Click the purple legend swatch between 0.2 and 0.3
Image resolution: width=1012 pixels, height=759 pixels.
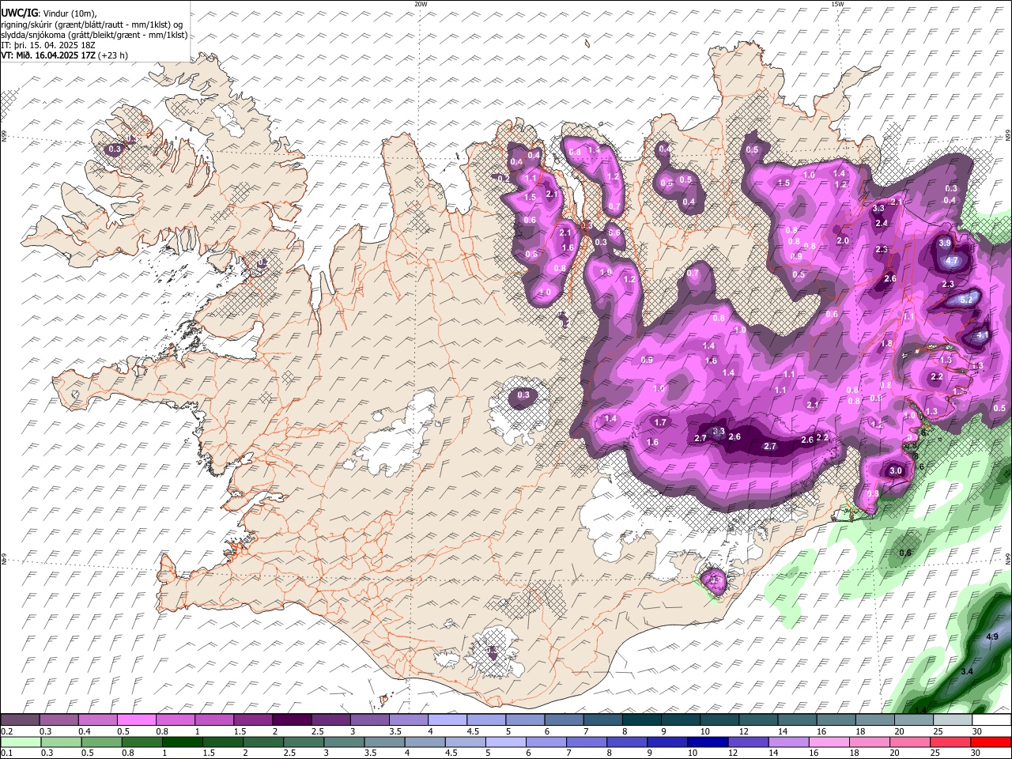[21, 720]
